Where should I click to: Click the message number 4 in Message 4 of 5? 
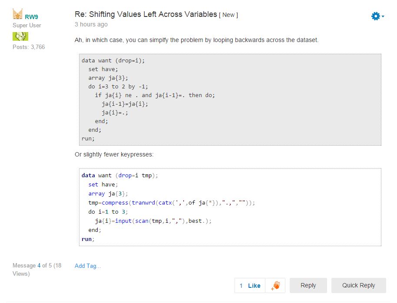(x=38, y=265)
